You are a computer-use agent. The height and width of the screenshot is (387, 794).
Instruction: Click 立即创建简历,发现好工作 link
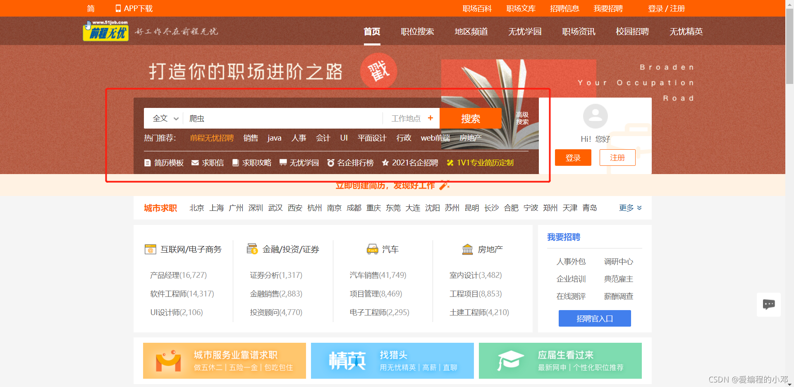[385, 186]
